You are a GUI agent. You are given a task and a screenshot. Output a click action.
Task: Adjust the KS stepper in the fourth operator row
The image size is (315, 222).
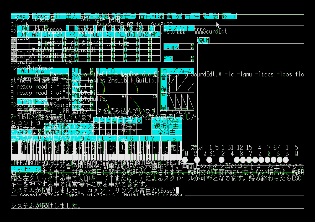(113, 58)
